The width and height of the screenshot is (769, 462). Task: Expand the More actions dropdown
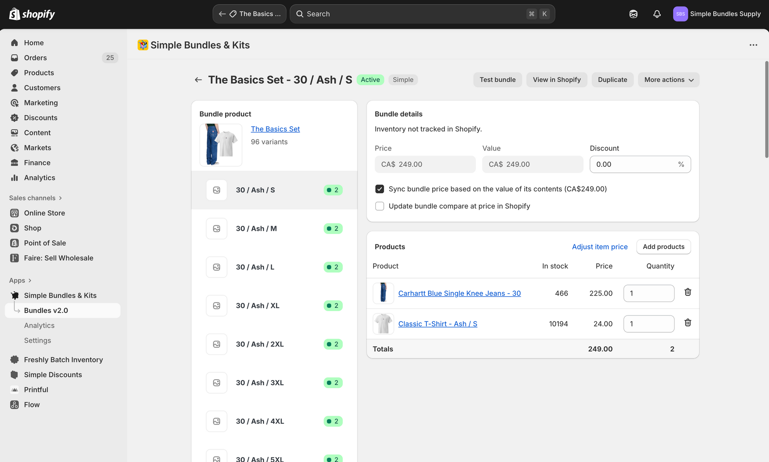point(669,80)
